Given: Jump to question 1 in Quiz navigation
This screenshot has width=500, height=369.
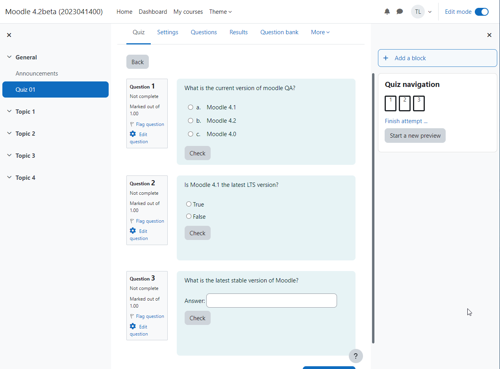Looking at the screenshot, I should point(391,103).
